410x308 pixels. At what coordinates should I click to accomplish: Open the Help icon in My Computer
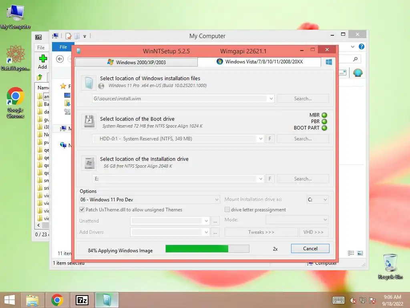coord(362,47)
